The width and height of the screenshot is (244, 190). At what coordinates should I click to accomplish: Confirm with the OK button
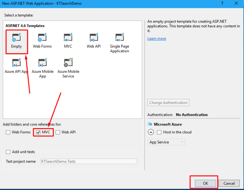205,183
